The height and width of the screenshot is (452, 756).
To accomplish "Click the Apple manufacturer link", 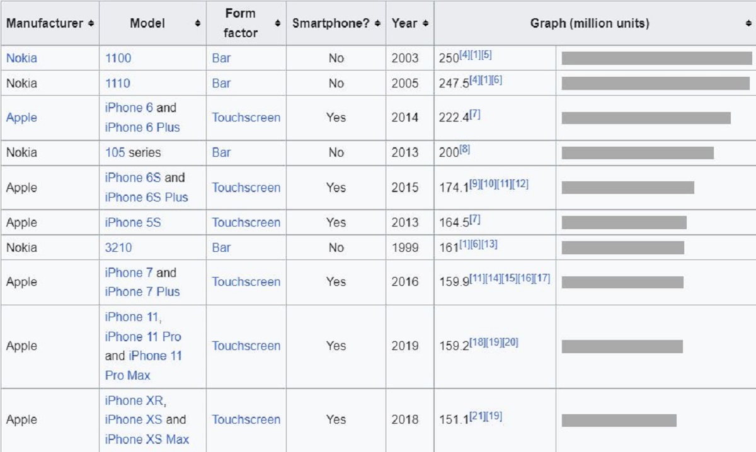I will tap(21, 118).
